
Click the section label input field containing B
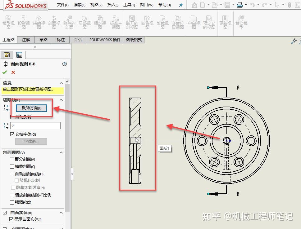coord(35,126)
